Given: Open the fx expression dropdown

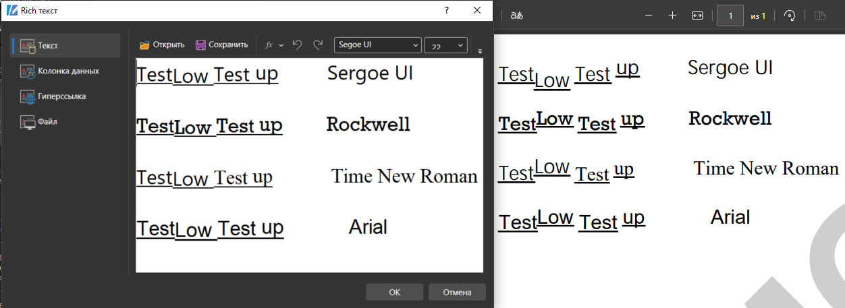Looking at the screenshot, I should pyautogui.click(x=274, y=45).
